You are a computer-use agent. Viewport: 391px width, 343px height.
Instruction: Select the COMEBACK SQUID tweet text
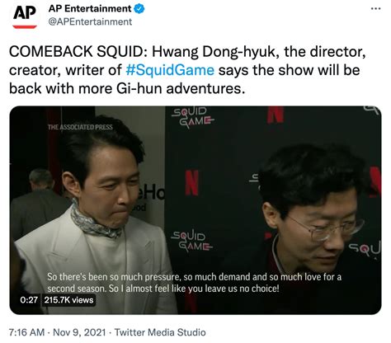point(187,70)
